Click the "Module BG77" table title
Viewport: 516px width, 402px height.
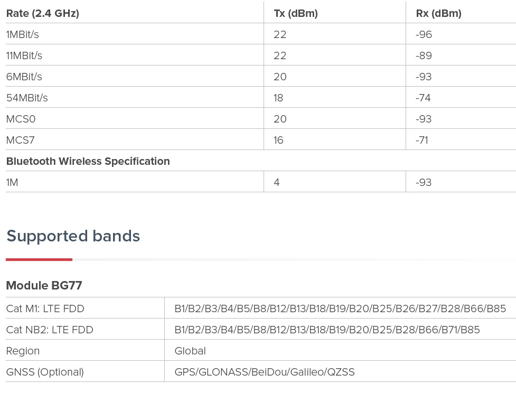[x=44, y=286]
